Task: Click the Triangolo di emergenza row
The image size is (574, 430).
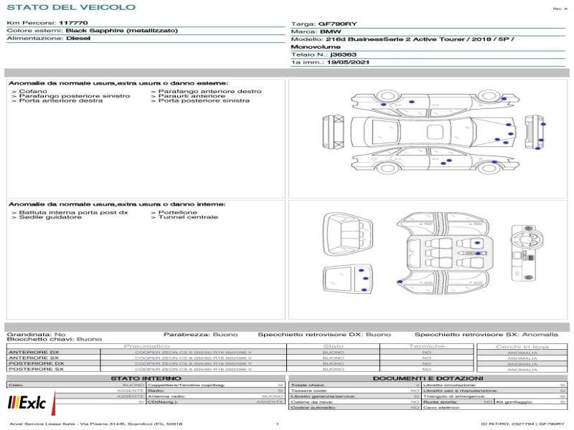Action: (x=494, y=396)
